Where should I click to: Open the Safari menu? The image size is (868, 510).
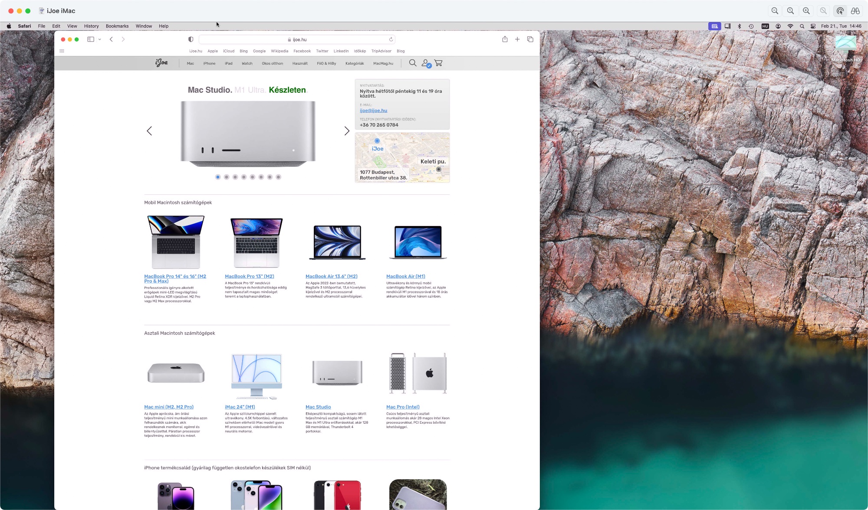(x=24, y=26)
